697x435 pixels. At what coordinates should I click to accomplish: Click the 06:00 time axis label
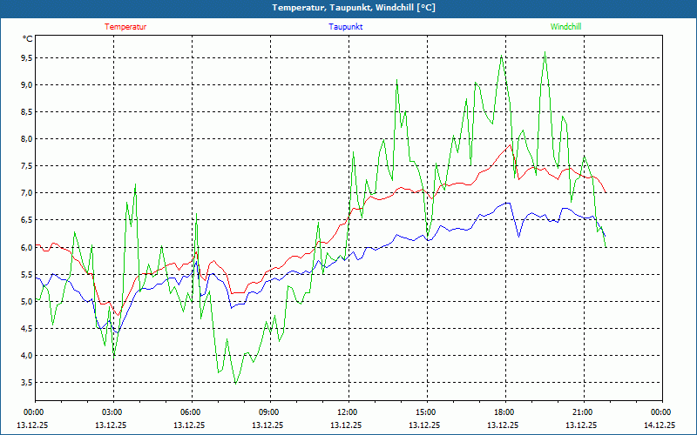pyautogui.click(x=191, y=412)
